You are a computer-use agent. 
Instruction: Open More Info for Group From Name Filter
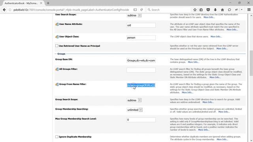(x=187, y=92)
